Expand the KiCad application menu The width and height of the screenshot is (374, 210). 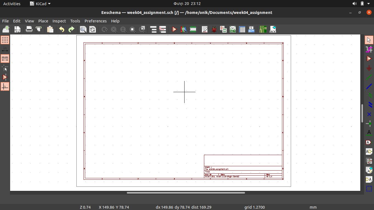(40, 4)
